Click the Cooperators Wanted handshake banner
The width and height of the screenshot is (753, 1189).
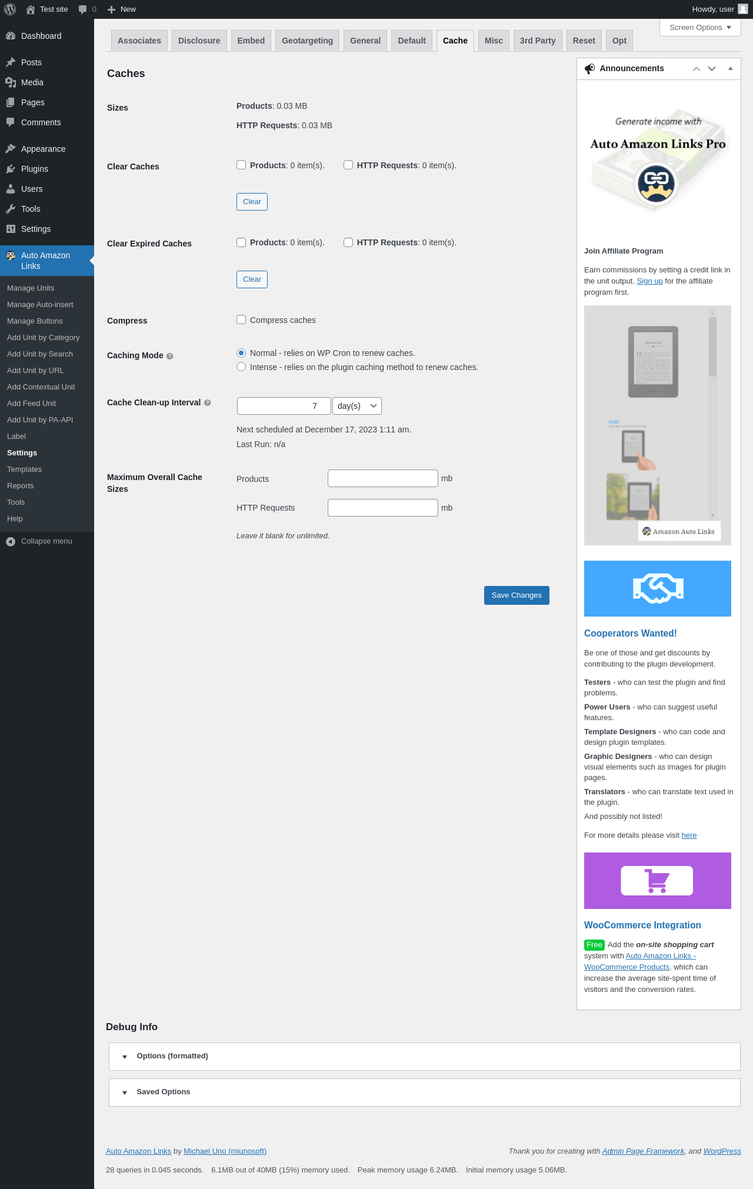pyautogui.click(x=658, y=588)
